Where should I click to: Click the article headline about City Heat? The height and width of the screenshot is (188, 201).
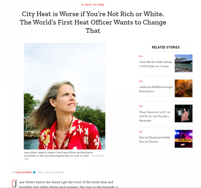click(93, 22)
